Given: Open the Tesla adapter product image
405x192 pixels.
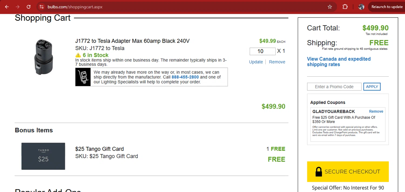Looking at the screenshot, I should [x=43, y=57].
